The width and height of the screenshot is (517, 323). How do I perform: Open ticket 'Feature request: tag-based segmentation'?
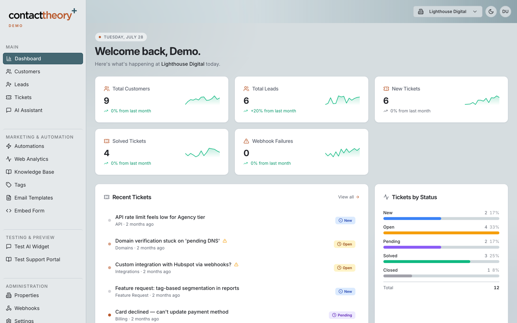pos(232,291)
